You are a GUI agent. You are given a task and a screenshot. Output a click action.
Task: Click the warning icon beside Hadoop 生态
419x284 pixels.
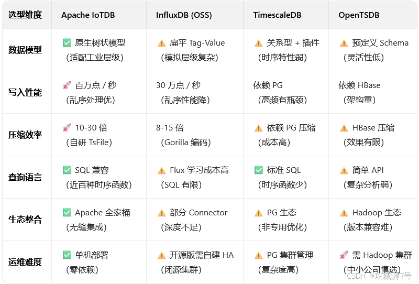coord(344,213)
